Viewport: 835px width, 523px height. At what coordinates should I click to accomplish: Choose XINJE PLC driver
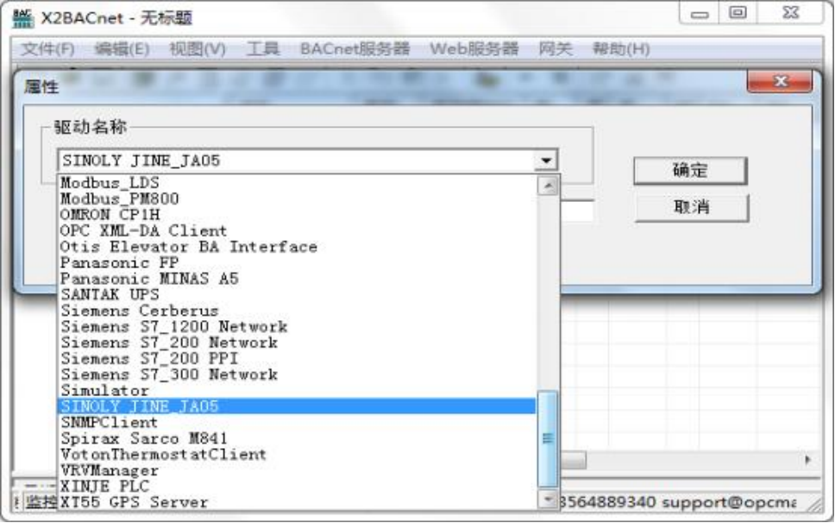297,486
